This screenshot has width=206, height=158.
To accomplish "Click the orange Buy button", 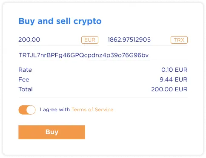I will click(x=51, y=132).
